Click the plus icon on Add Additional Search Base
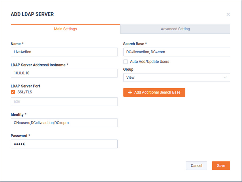The image size is (242, 182). (x=130, y=92)
